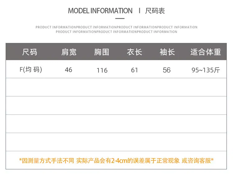
Task: Click the last empty table row above note
Action: (116, 142)
